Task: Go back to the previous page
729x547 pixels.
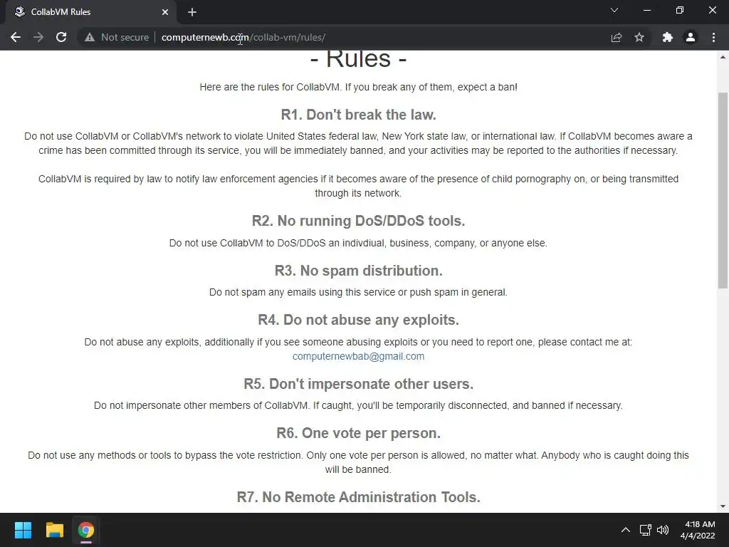Action: coord(16,37)
